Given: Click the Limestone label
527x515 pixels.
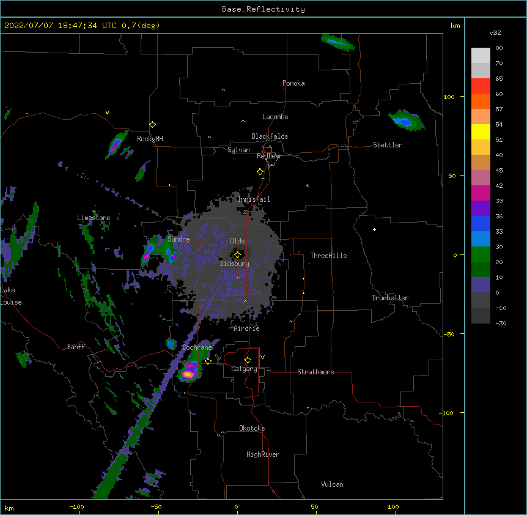Looking at the screenshot, I should tap(94, 218).
